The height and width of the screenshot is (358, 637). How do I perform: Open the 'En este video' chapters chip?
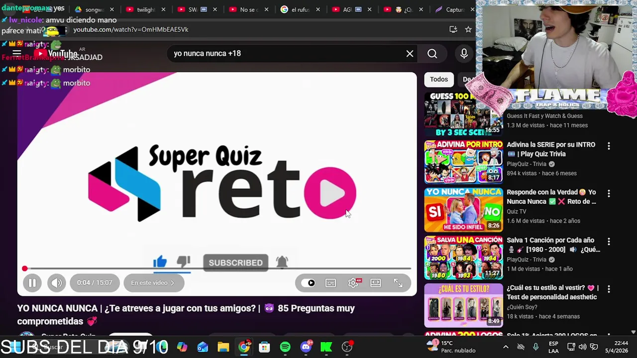153,283
